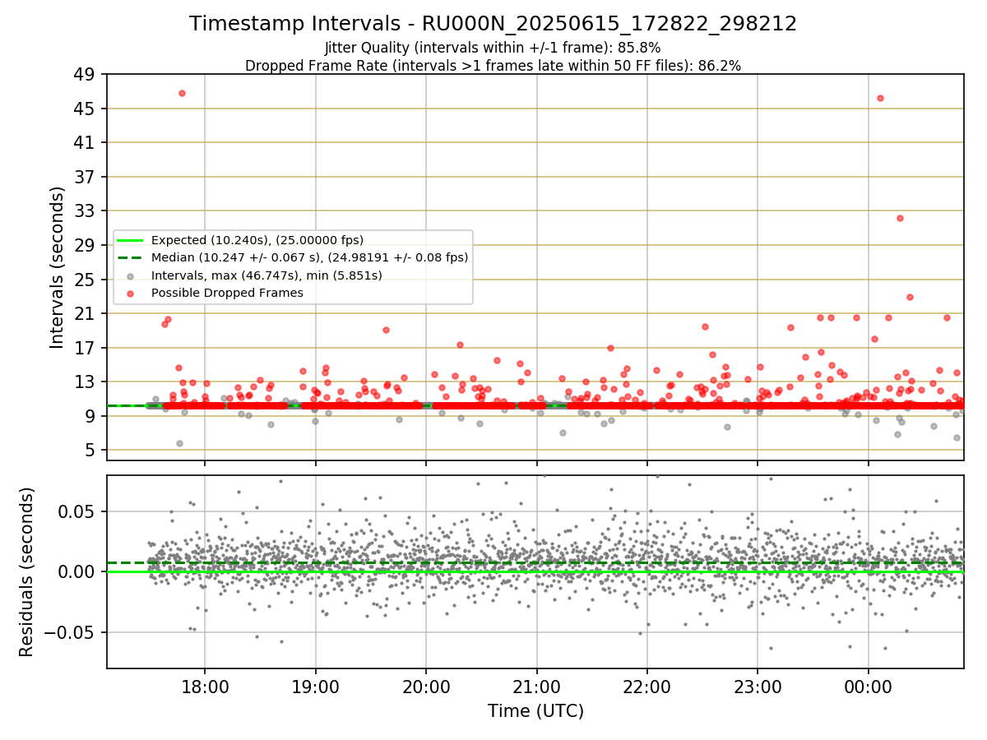This screenshot has width=987, height=740.
Task: Click the 20:00 time tick label
Action: pos(426,687)
